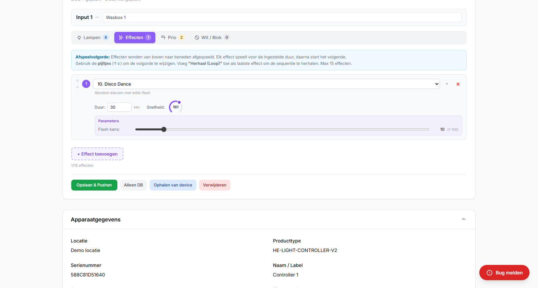This screenshot has height=288, width=538.
Task: Collapse the Apparaatgegevens section
Action: tap(463, 219)
